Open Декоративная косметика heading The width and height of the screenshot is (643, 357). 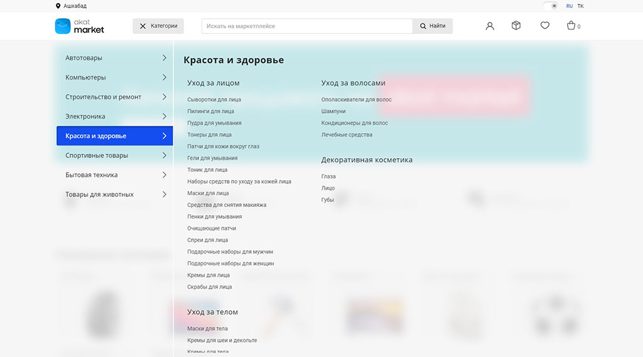click(x=367, y=160)
